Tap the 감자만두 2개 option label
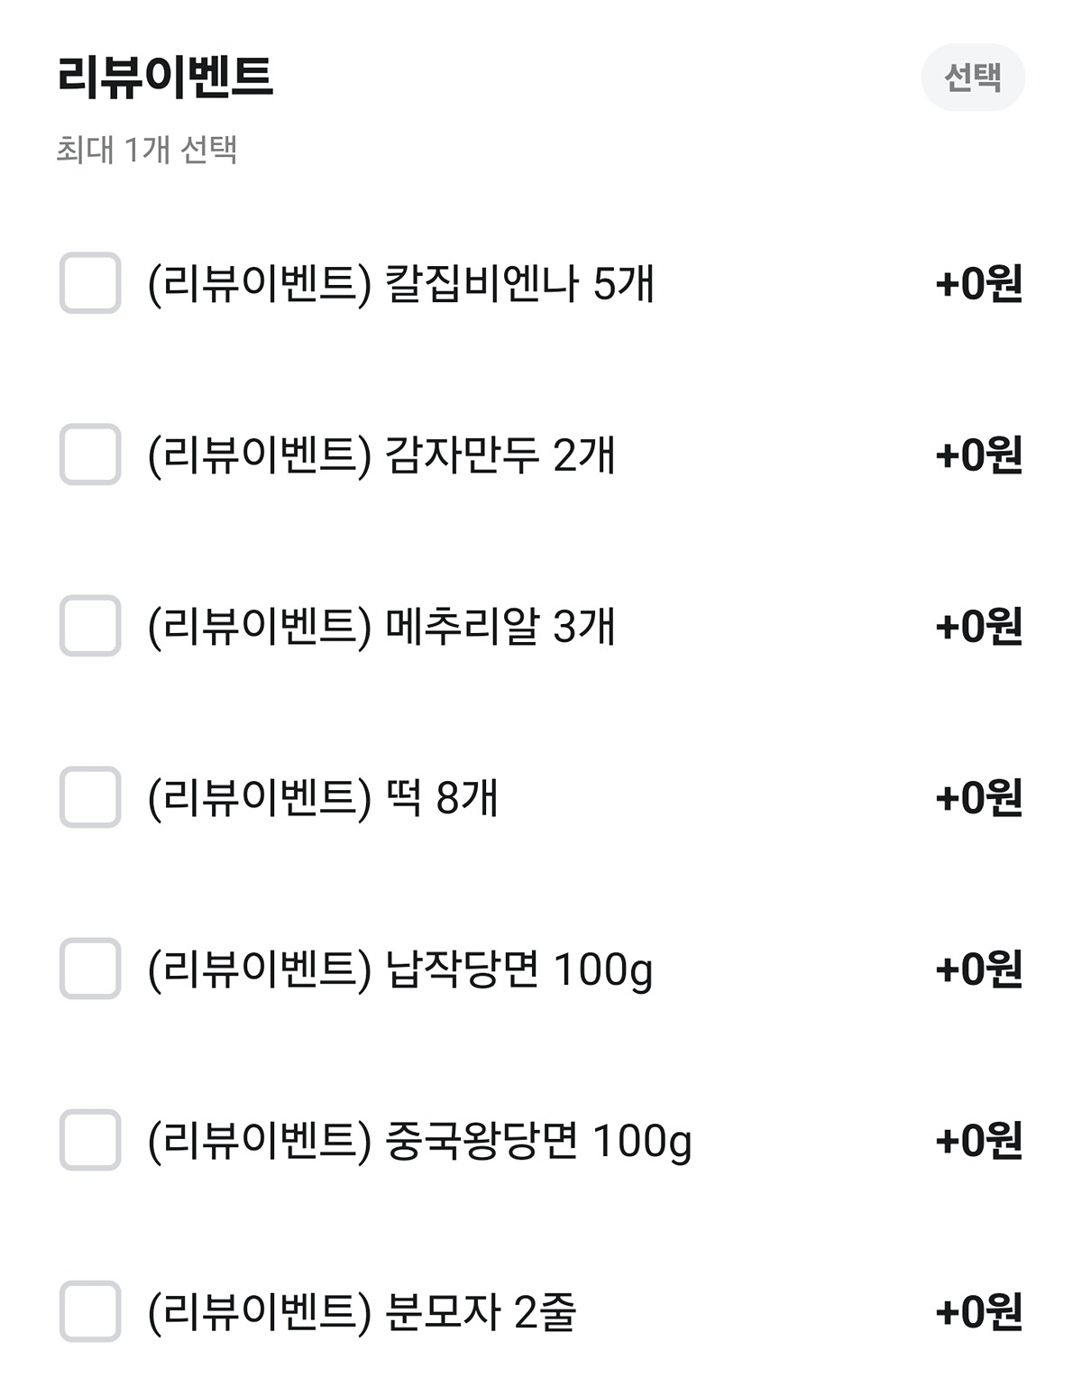The image size is (1082, 1378). point(381,455)
